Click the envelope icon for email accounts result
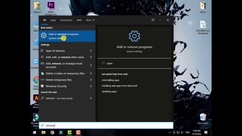Viewport: 242px width, 136px height. (42, 63)
